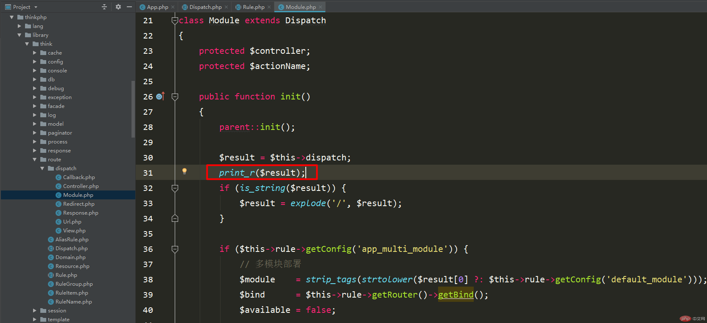Expand the lang folder
Viewport: 707px width, 323px height.
(20, 26)
